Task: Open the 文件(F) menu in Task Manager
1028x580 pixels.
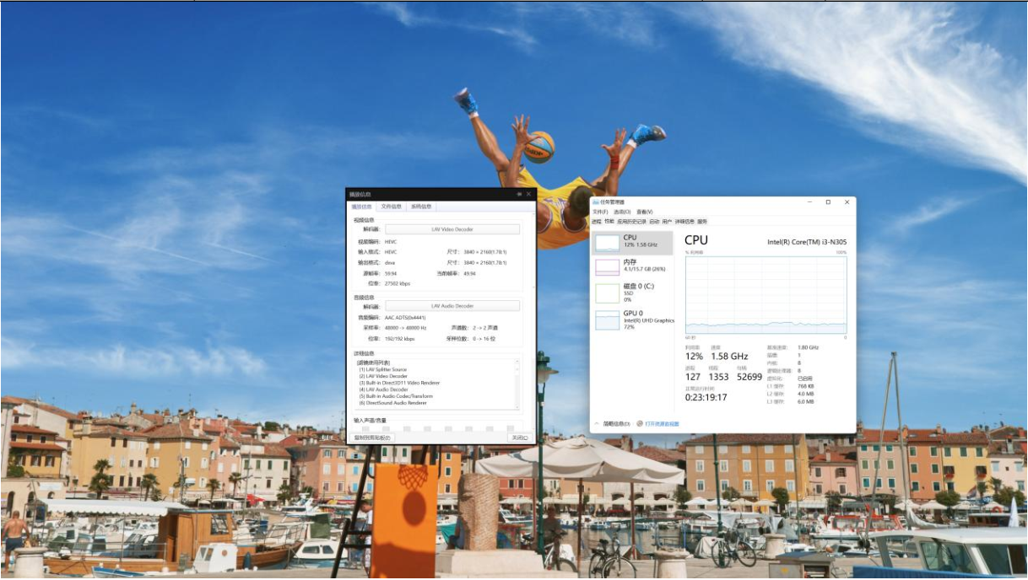Action: click(x=599, y=212)
